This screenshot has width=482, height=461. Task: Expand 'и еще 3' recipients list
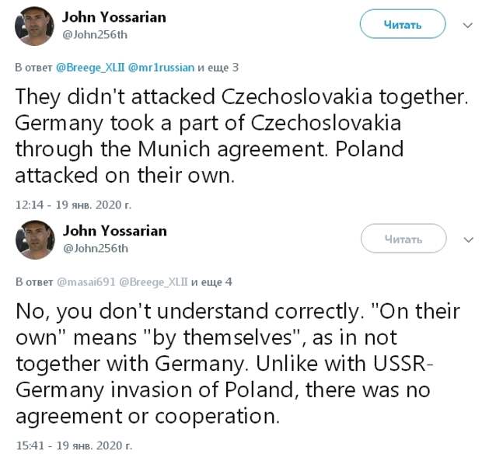click(218, 68)
